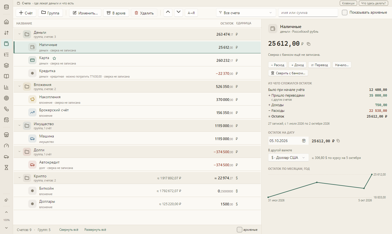Move the selected account down
Screen dimensions: 392x234
tap(179, 13)
